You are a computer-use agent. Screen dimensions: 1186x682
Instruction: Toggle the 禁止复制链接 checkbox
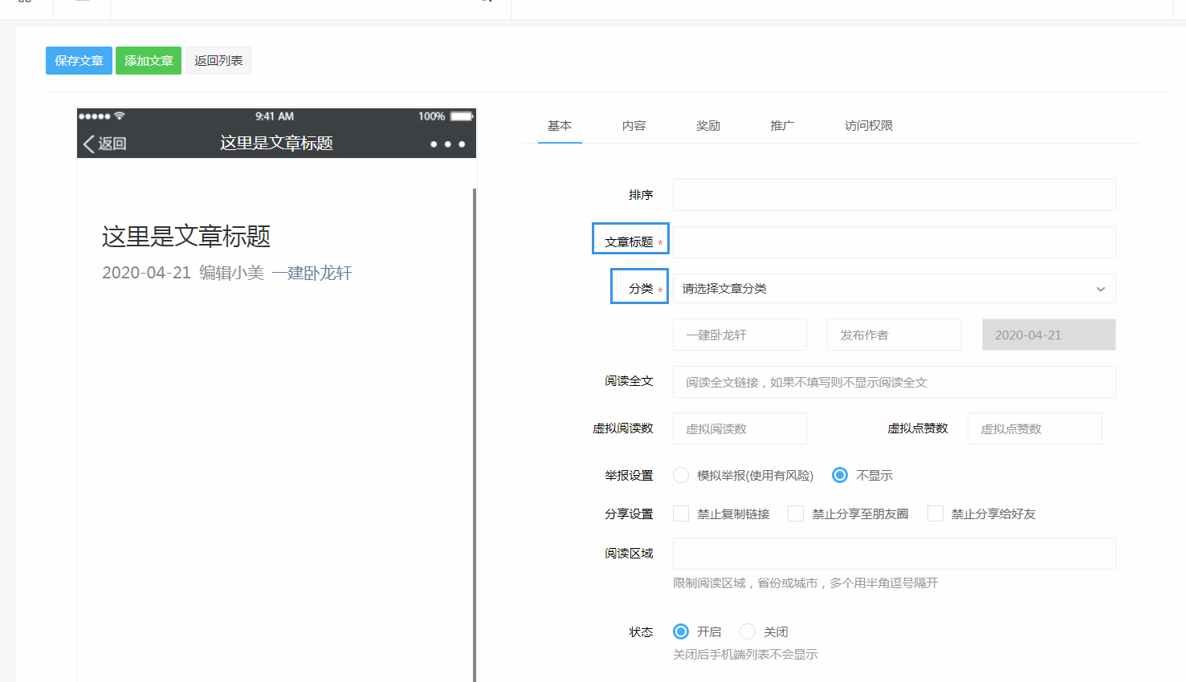tap(681, 514)
